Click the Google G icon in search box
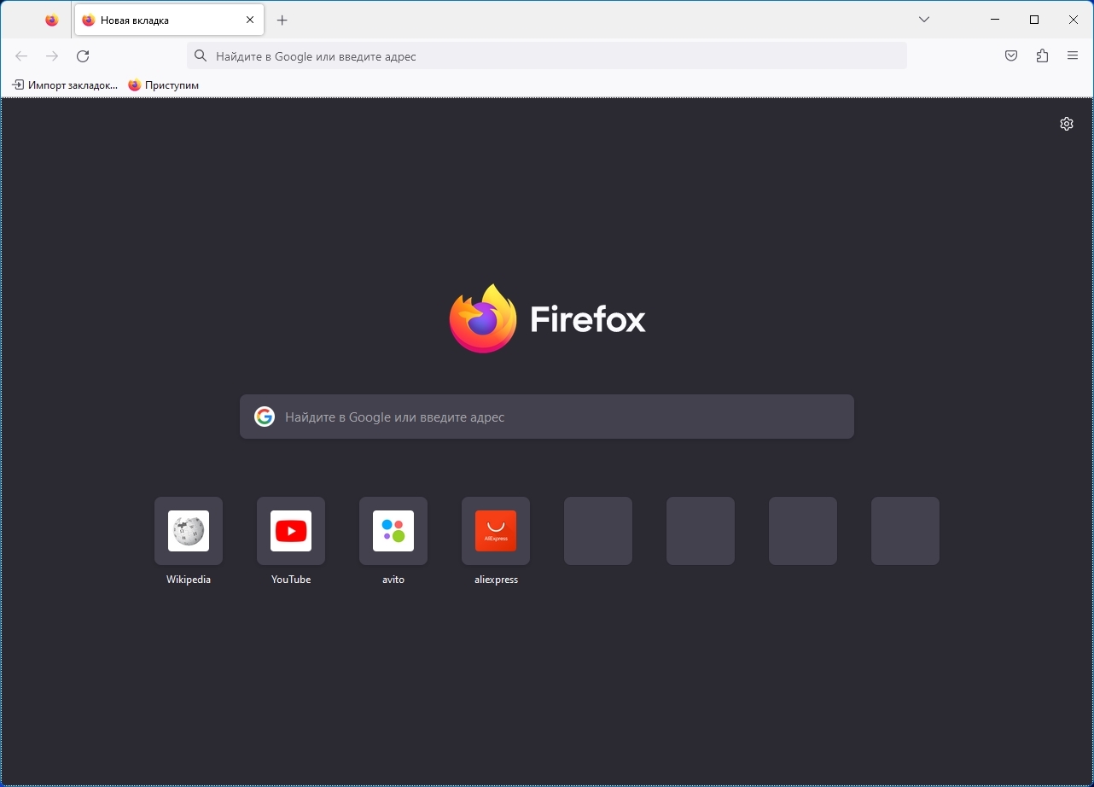The image size is (1094, 787). pos(265,417)
